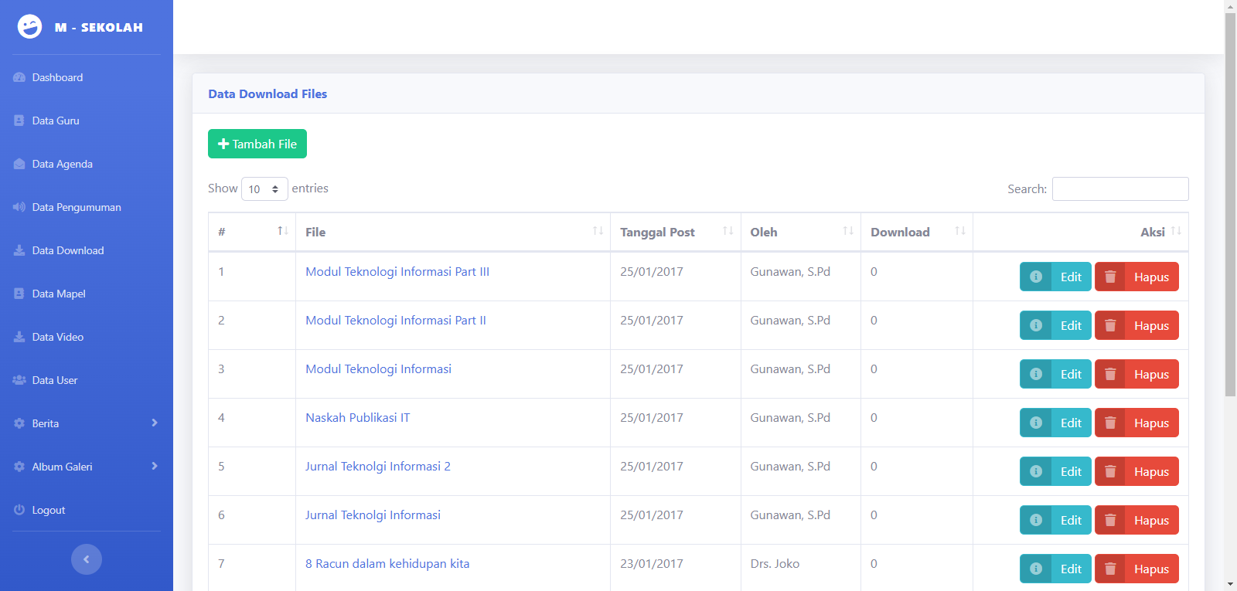
Task: Open Data Guru in the sidebar
Action: 56,121
